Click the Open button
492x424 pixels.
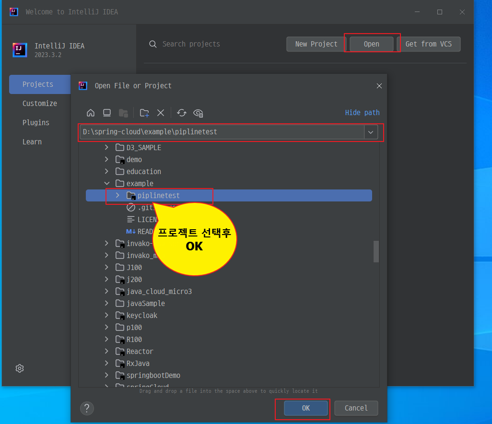point(371,44)
